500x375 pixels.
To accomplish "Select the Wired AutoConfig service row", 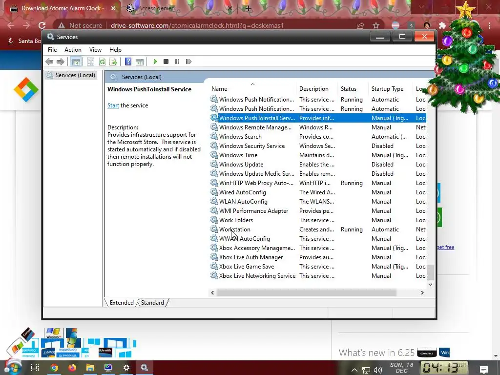I will pyautogui.click(x=318, y=192).
